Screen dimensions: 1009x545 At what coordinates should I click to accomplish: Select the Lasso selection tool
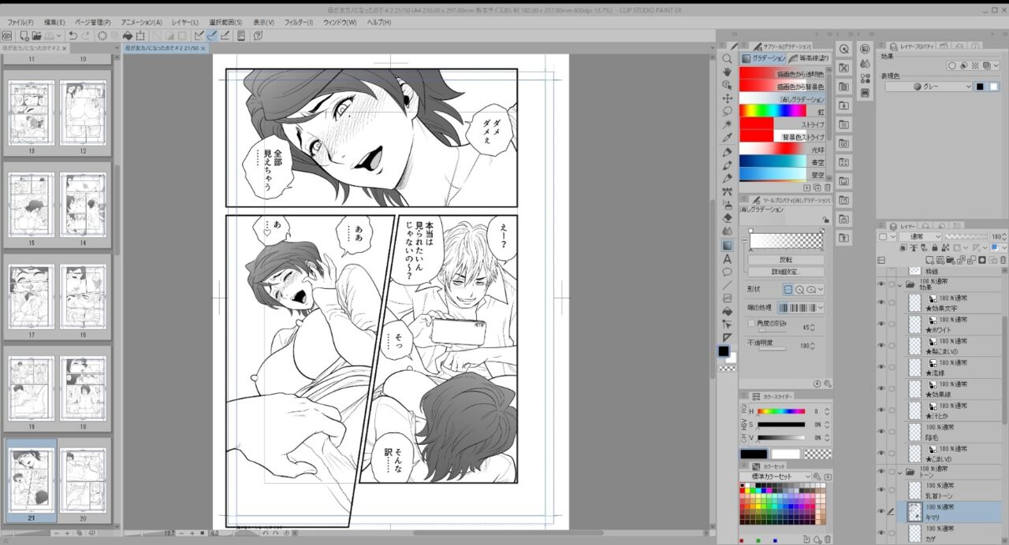[727, 111]
